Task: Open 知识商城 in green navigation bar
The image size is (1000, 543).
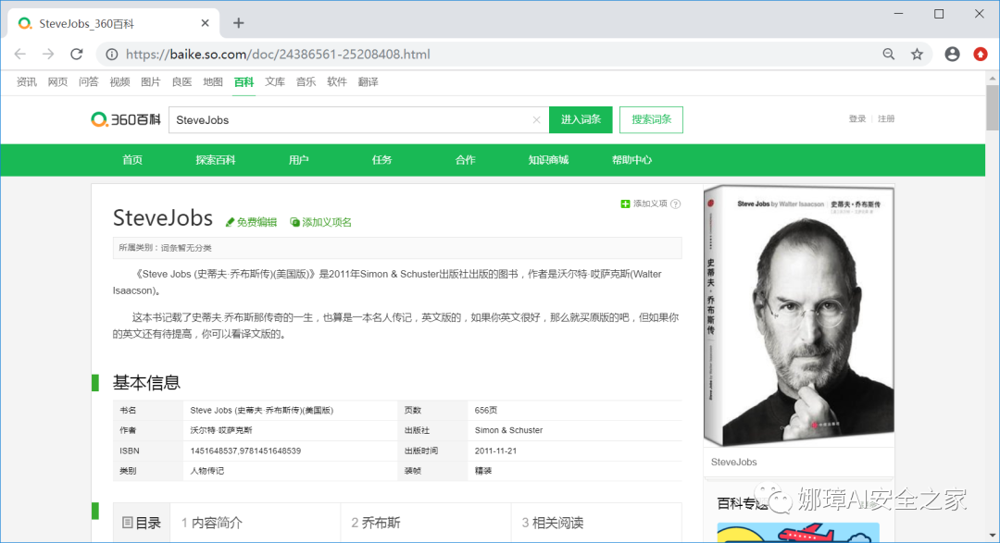Action: (548, 160)
